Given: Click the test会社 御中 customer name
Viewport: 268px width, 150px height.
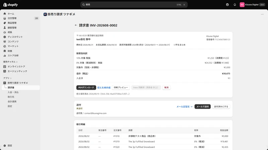Looking at the screenshot, I should click(x=83, y=39).
